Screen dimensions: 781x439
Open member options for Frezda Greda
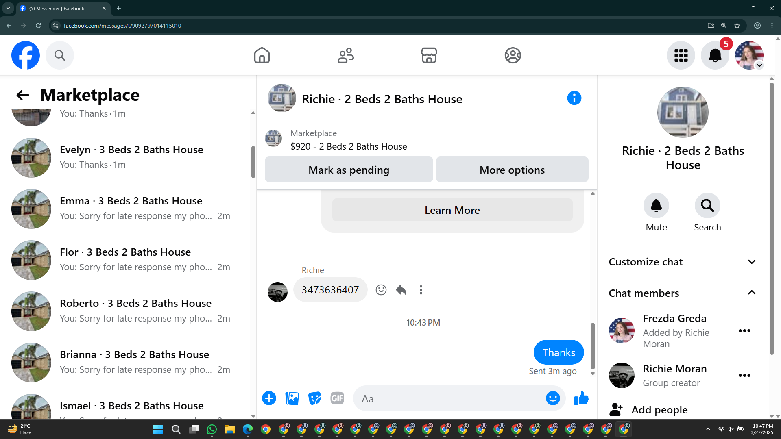[x=744, y=331]
